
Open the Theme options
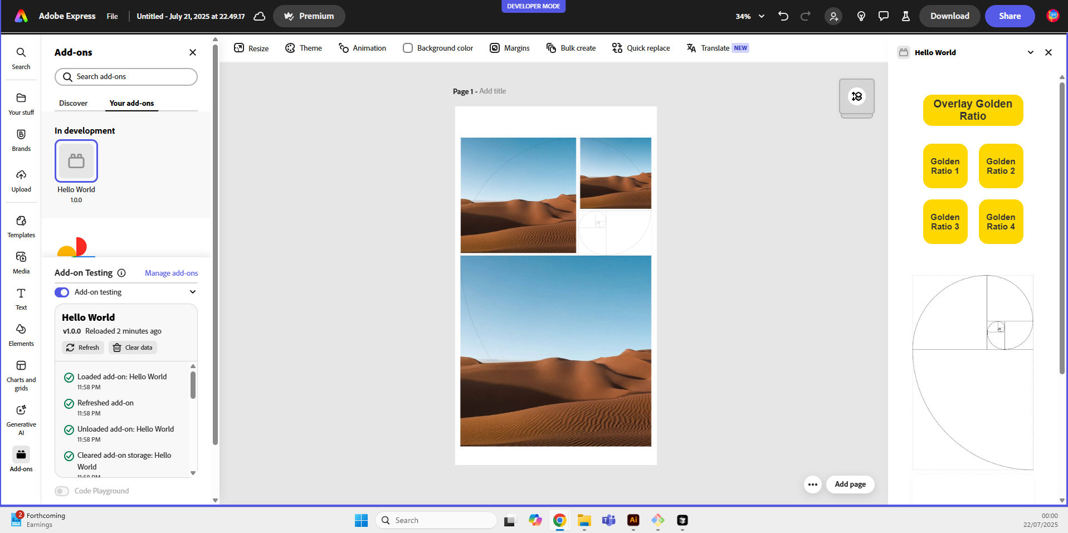[x=304, y=48]
